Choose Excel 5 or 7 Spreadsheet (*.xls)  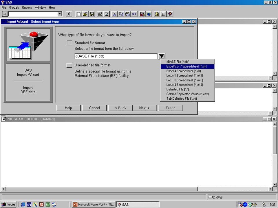click(187, 66)
